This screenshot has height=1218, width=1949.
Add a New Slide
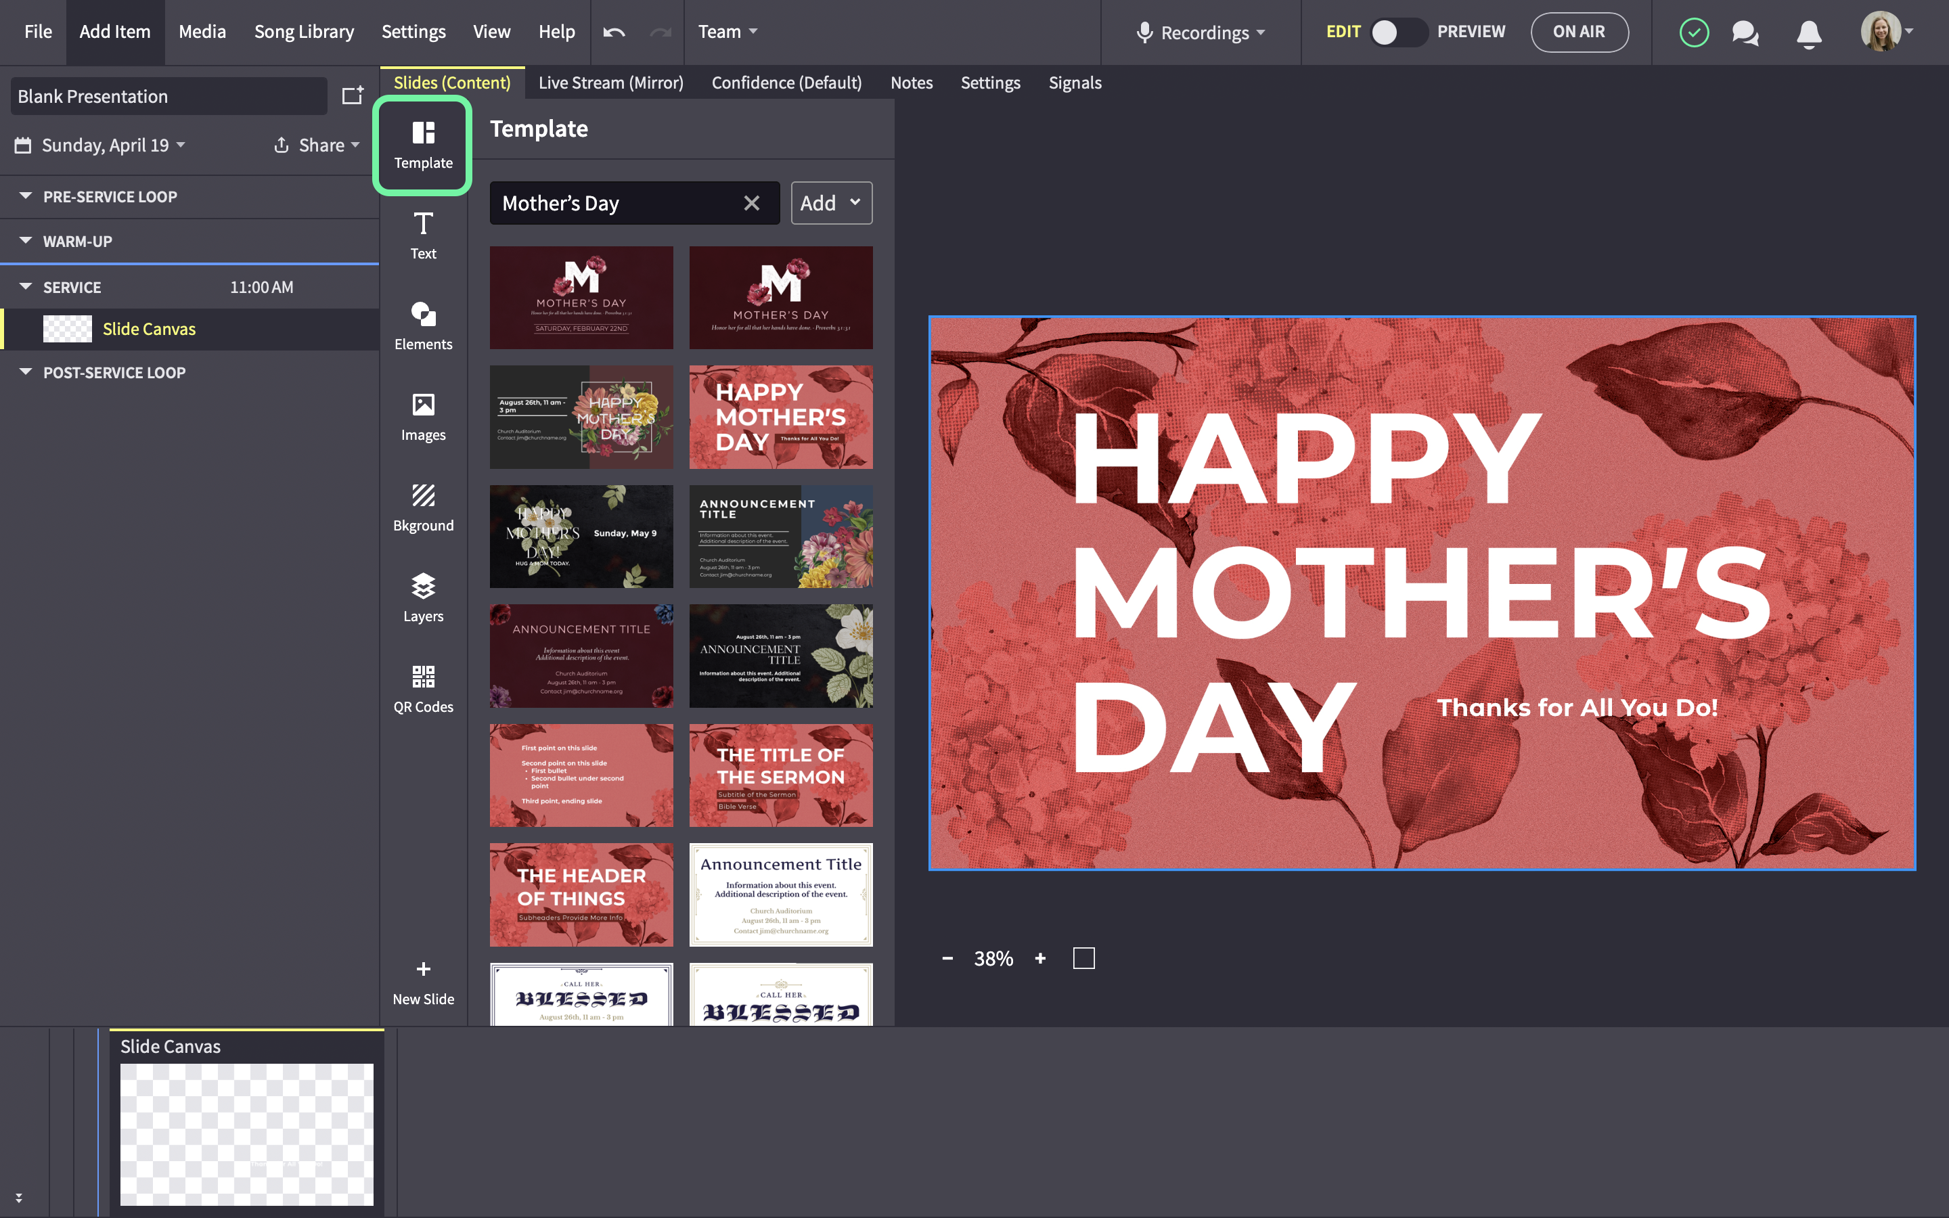(x=423, y=982)
